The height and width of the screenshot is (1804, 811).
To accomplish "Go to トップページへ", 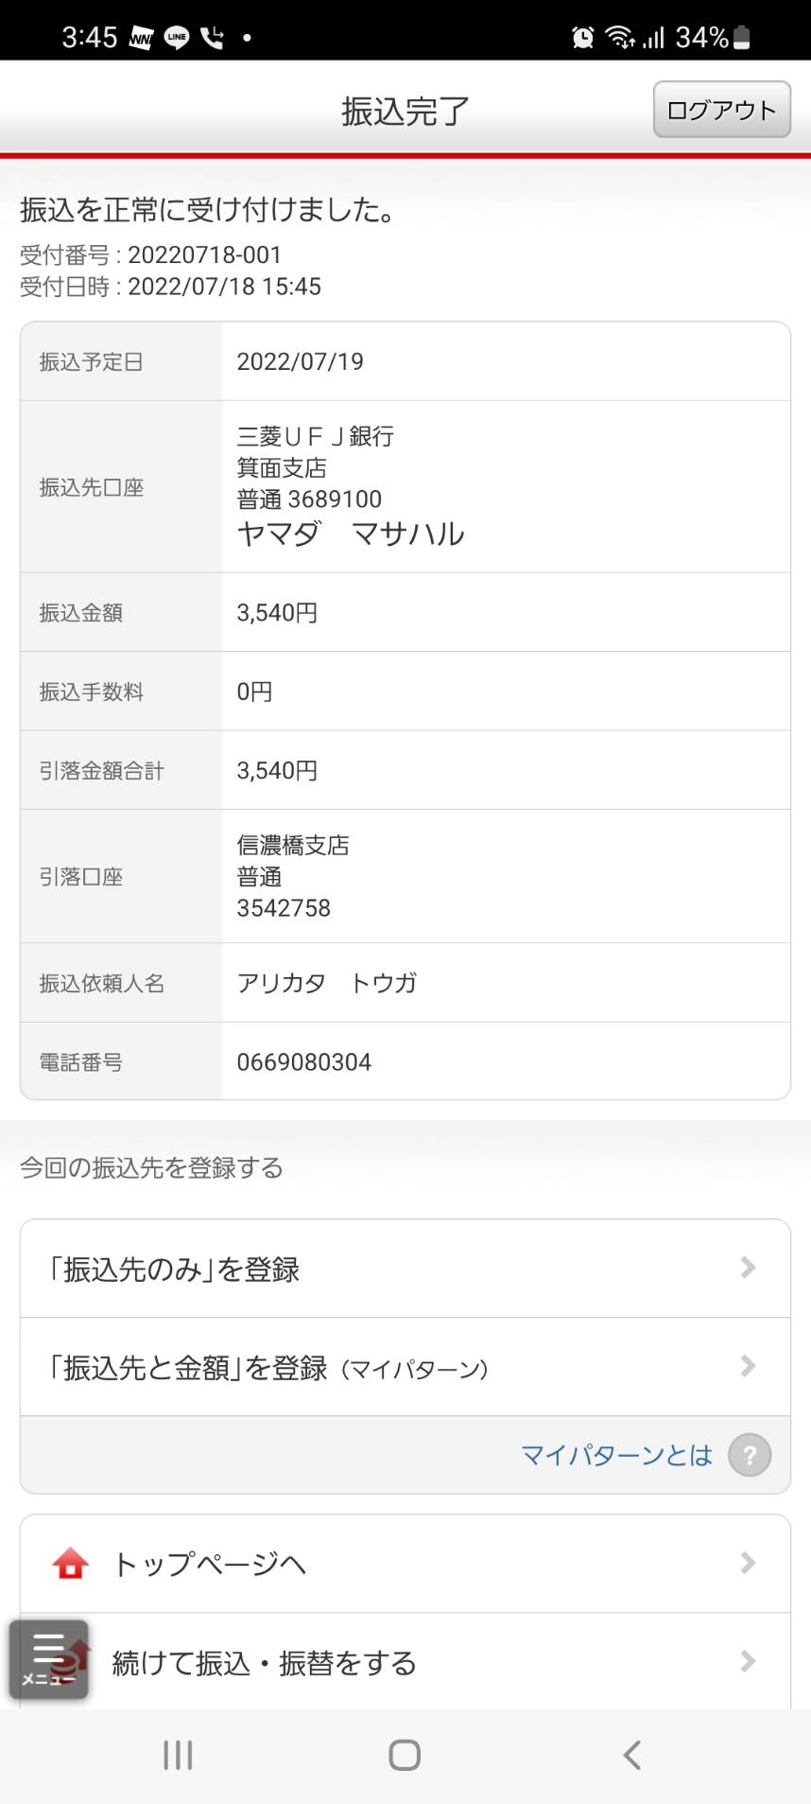I will 405,1564.
